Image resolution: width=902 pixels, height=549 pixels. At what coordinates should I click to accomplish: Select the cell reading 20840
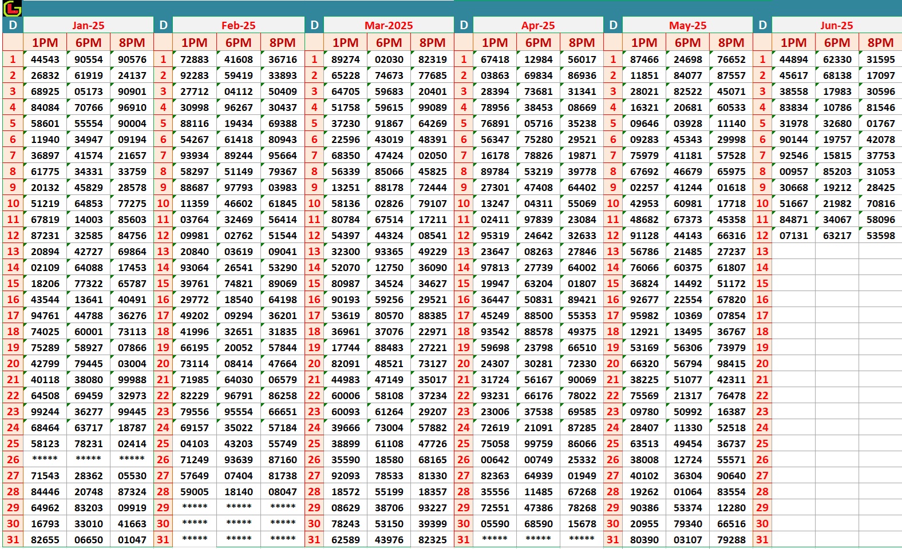tap(195, 252)
